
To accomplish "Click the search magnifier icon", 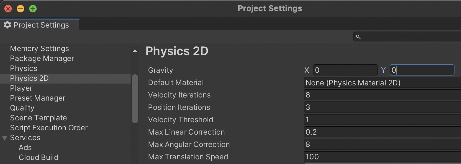I will click(358, 37).
